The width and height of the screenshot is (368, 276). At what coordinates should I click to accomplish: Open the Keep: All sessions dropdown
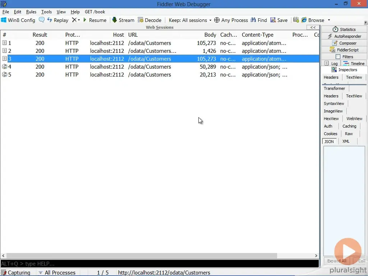190,20
